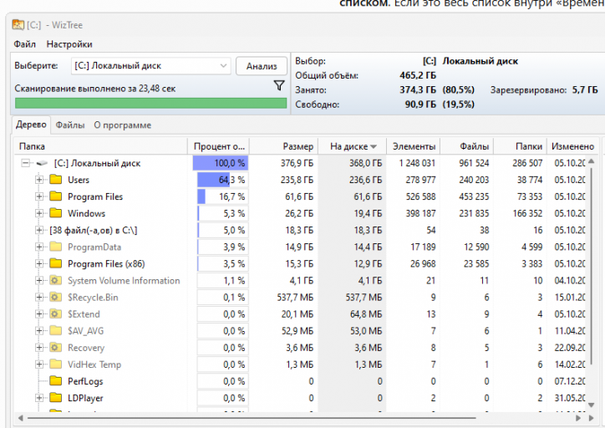Click the 14,9 ГБ size of ProgramData

coord(299,247)
